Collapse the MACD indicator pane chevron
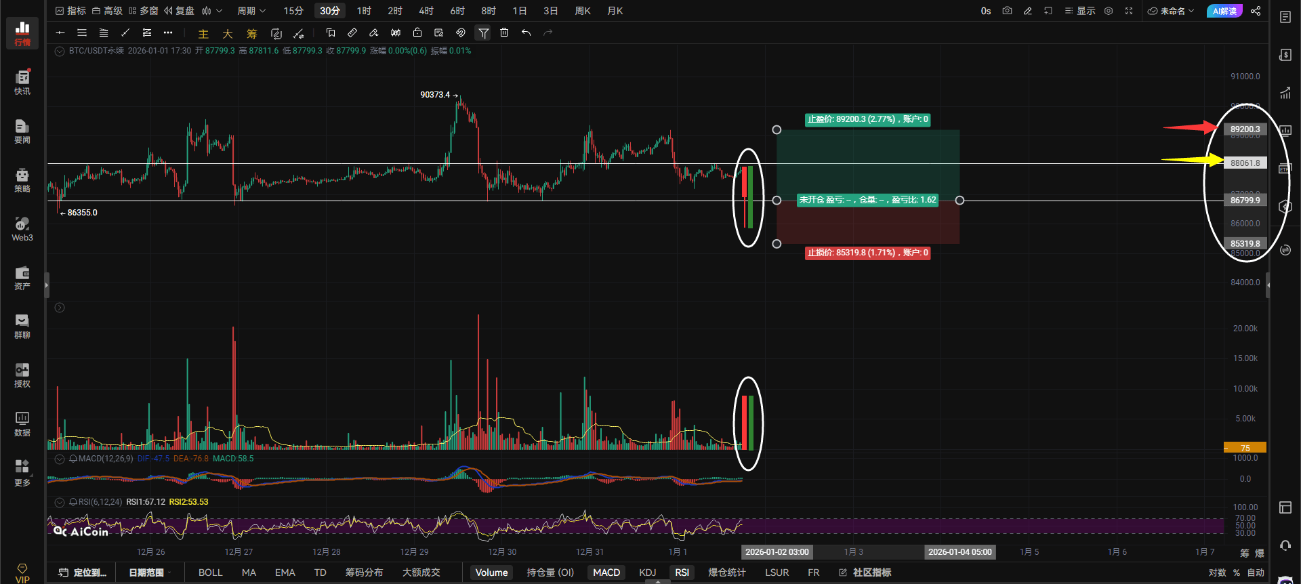The image size is (1301, 584). point(60,459)
